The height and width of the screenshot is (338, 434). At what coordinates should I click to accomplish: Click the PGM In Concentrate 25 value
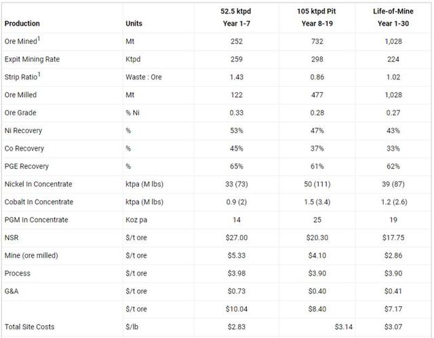tap(317, 220)
